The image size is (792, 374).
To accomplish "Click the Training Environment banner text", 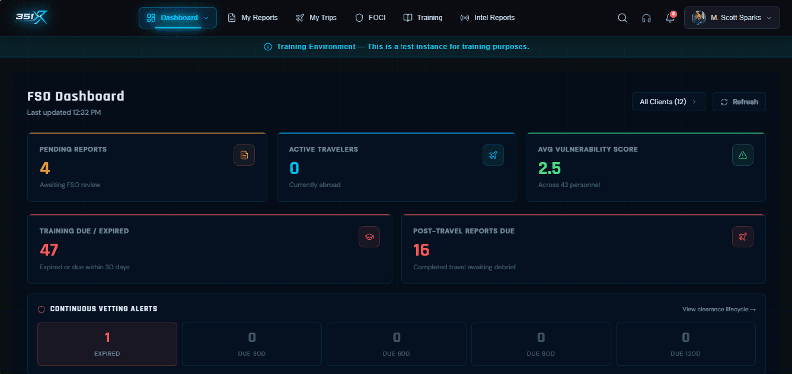I will pos(403,47).
